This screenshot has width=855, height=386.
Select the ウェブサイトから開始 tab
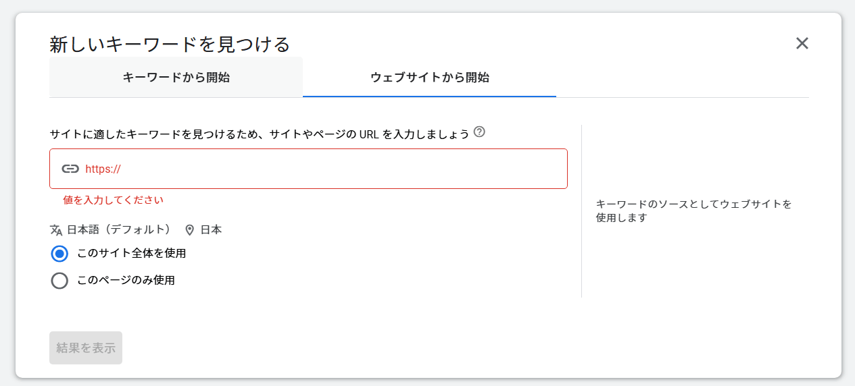pos(429,77)
